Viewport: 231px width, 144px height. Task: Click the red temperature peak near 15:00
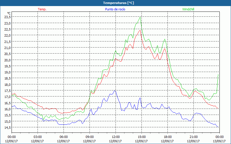[140, 30]
